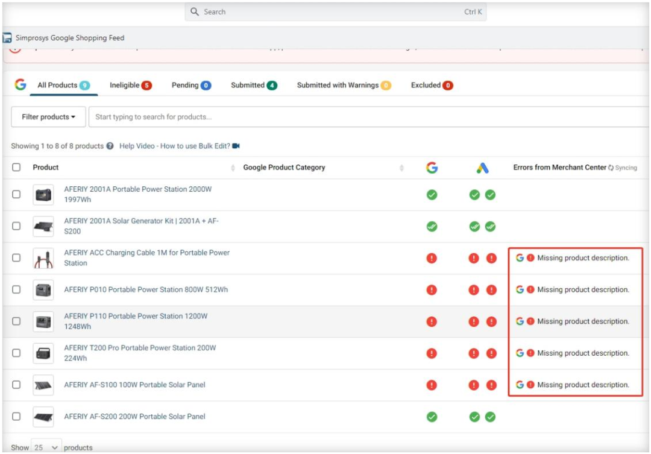Click Google error icon for P010 Power Station

(432, 289)
